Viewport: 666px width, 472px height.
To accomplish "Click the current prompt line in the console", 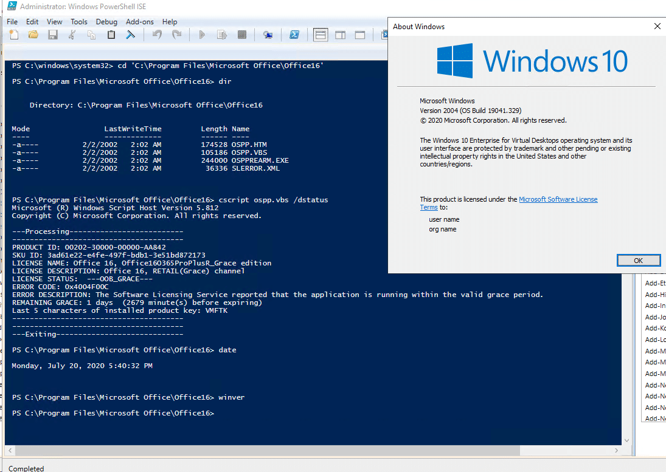I will click(113, 413).
